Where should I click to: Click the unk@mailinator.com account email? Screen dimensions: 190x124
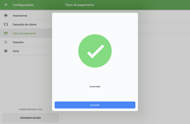[x=30, y=109]
